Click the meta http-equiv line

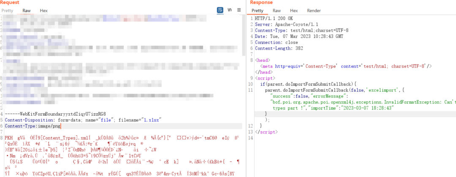346,66
